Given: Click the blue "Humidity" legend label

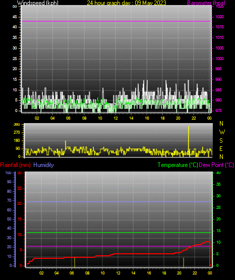Looking at the screenshot, I should click(43, 165).
